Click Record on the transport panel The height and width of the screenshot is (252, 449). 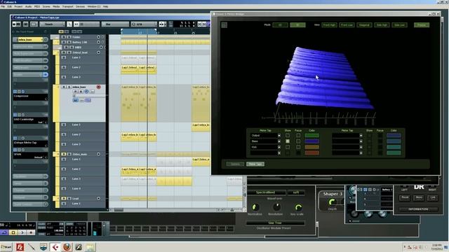31,233
